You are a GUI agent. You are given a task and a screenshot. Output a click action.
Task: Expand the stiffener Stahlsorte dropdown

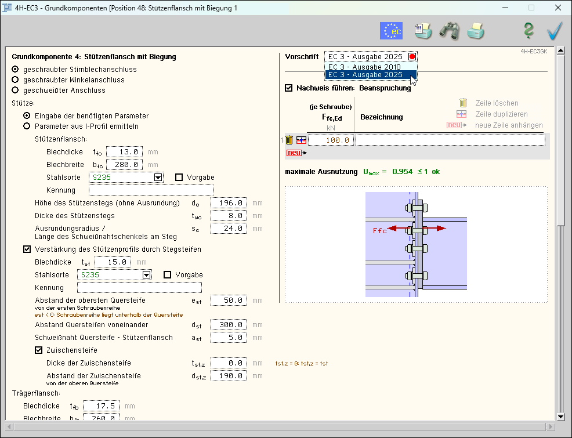[x=146, y=275]
